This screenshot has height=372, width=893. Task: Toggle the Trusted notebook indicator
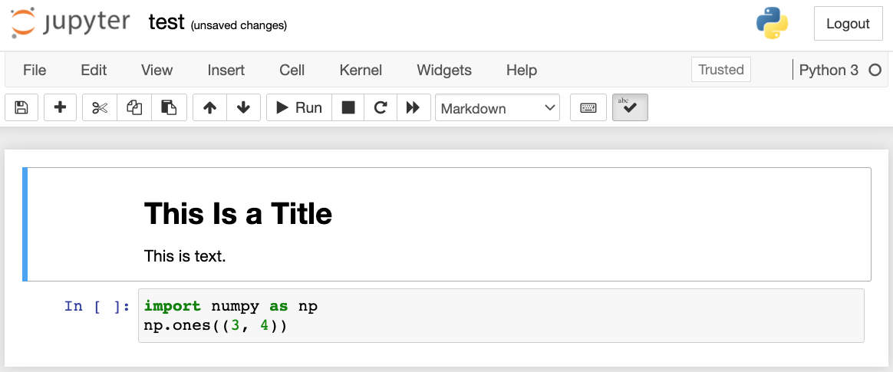click(x=720, y=70)
